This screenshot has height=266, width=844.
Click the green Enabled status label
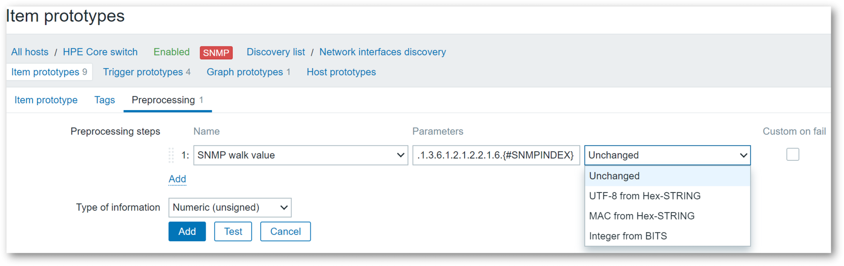pos(171,52)
